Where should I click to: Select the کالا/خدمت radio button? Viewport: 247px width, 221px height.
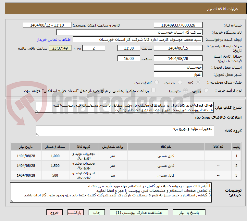coord(156,82)
